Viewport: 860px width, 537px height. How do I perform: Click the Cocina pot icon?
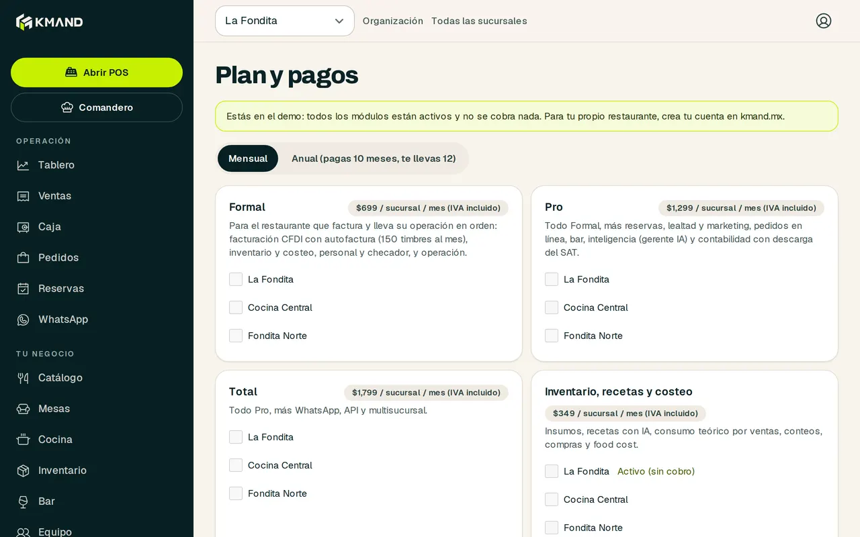pos(23,440)
